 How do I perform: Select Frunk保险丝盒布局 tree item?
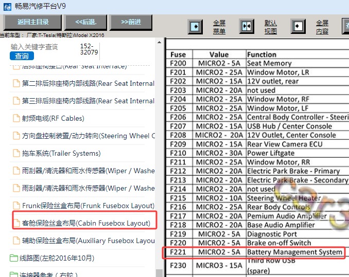pos(88,206)
